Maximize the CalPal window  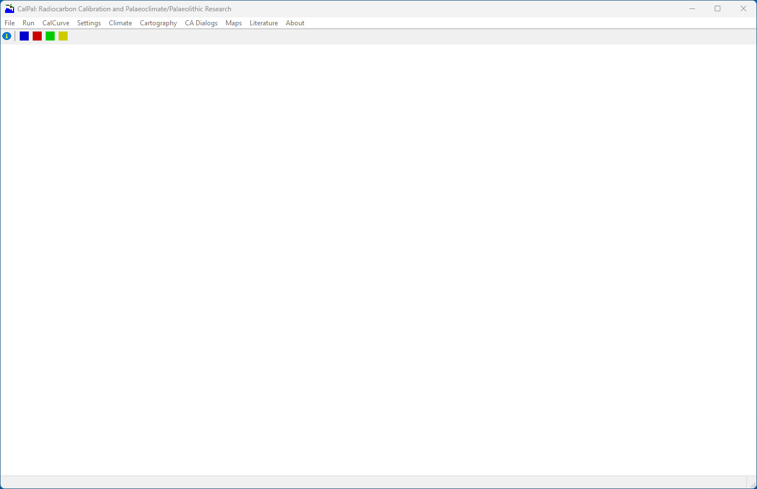[x=718, y=8]
